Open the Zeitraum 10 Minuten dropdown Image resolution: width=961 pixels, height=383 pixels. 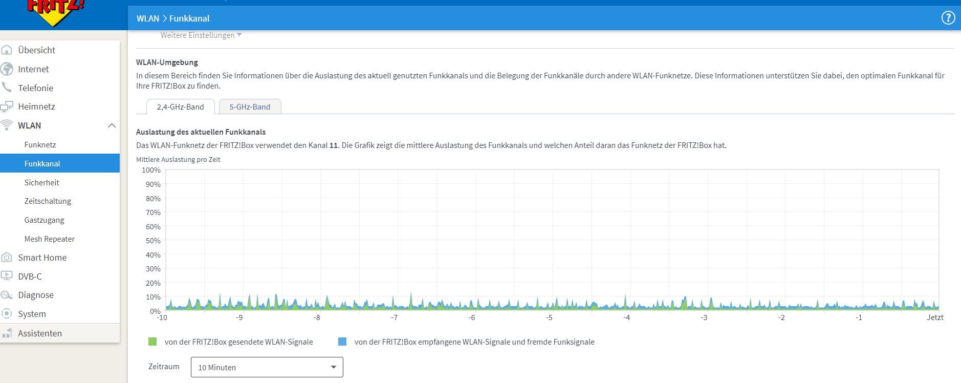tap(267, 367)
